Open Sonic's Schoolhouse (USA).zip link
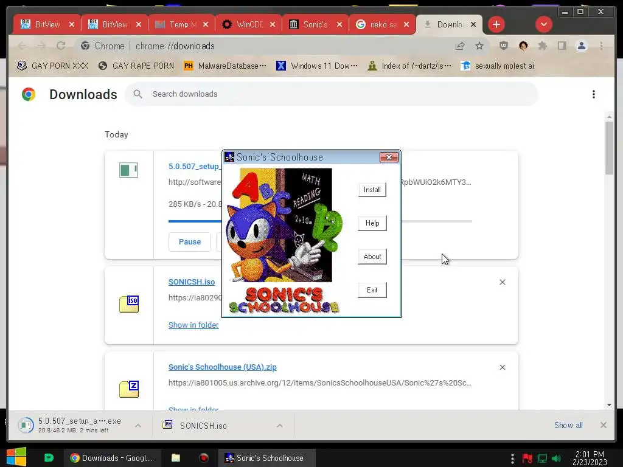Viewport: 623px width, 467px height. coord(223,367)
